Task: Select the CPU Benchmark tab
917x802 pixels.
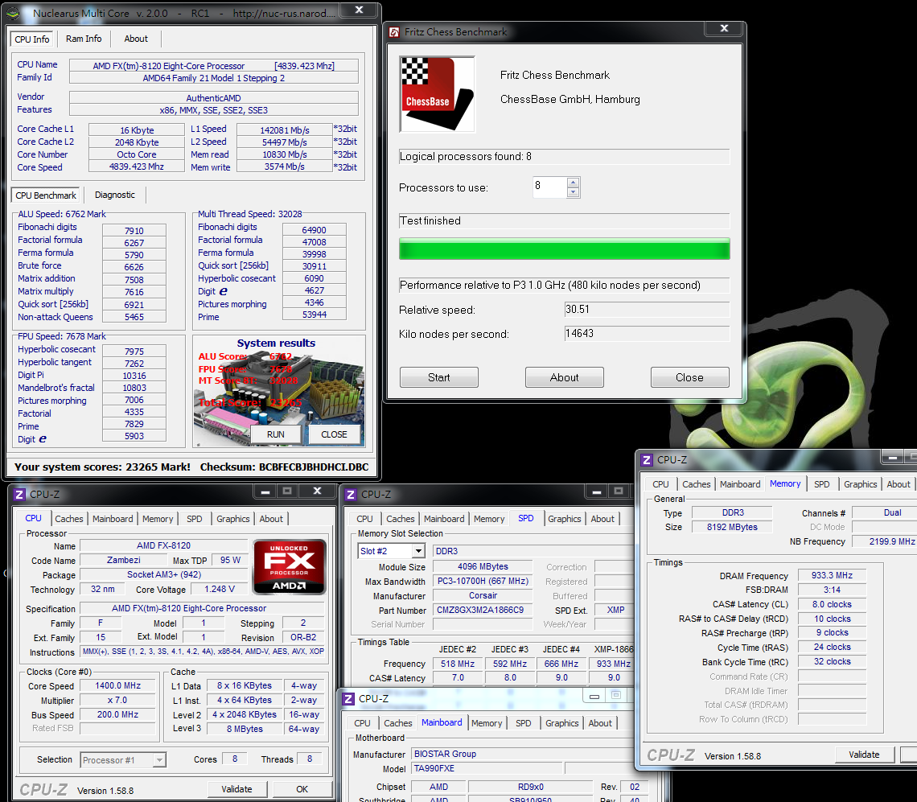Action: (x=46, y=195)
